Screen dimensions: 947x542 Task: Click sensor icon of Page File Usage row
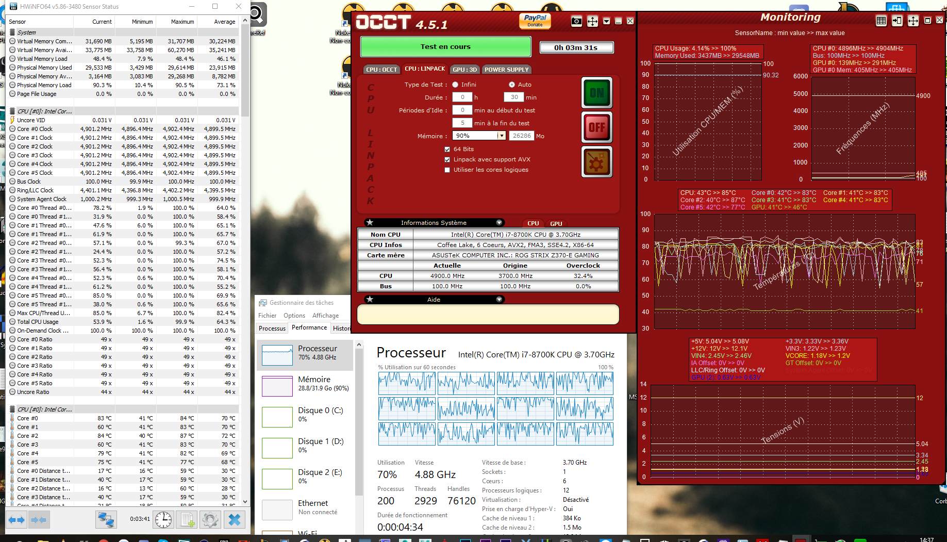(12, 94)
